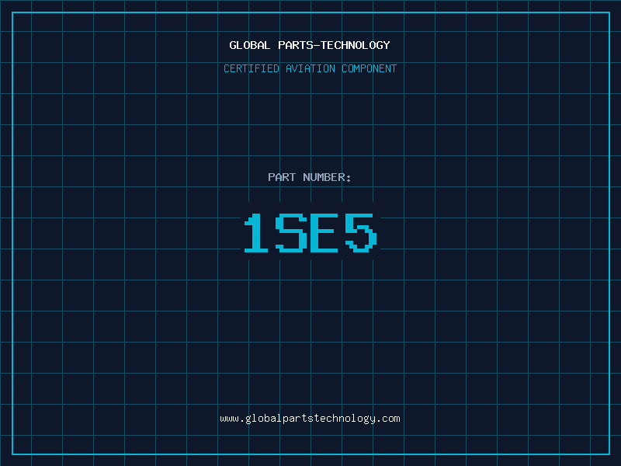The height and width of the screenshot is (466, 621).
Task: Click the .com ending of the website URL
Action: click(388, 418)
